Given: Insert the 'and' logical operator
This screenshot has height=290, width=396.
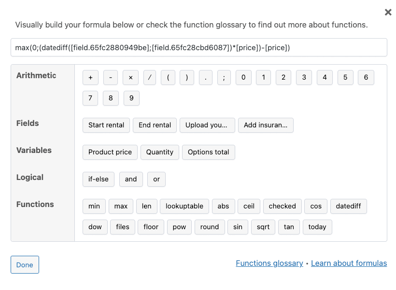Looking at the screenshot, I should [x=131, y=179].
